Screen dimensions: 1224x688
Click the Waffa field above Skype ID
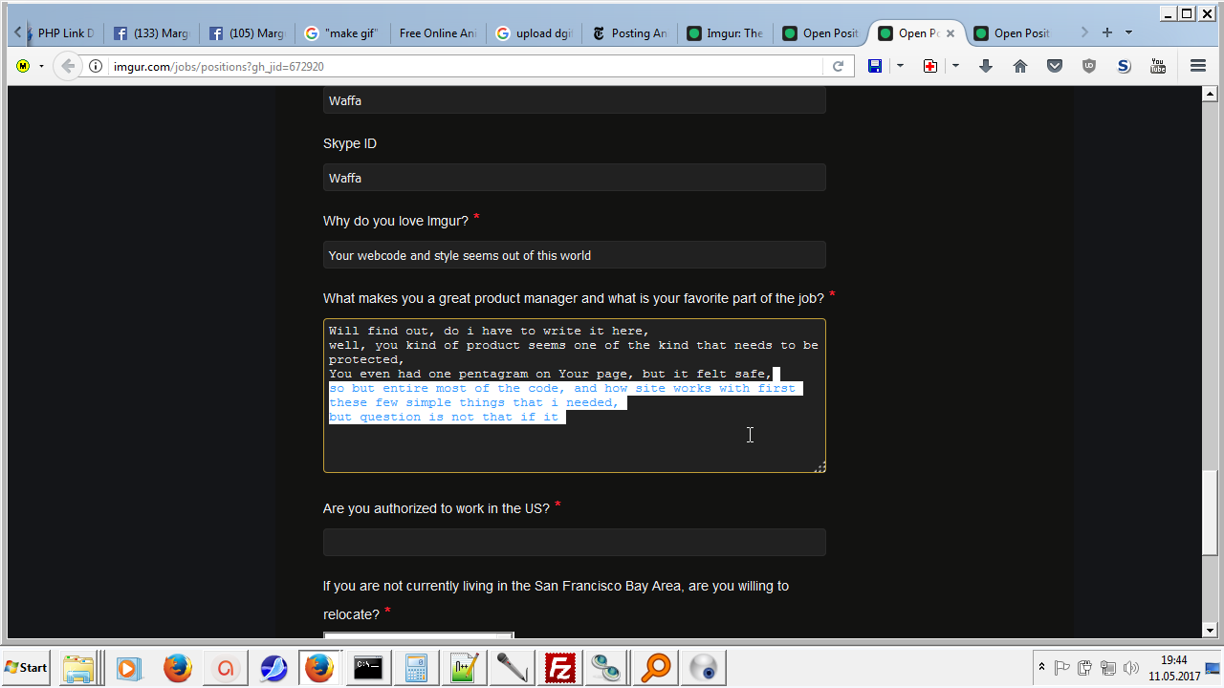click(x=574, y=100)
